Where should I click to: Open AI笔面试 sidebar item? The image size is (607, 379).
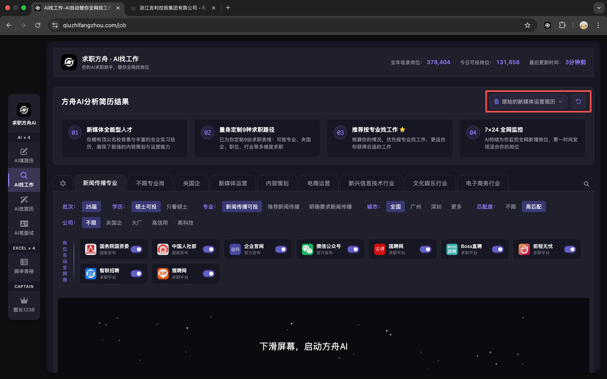tap(24, 228)
